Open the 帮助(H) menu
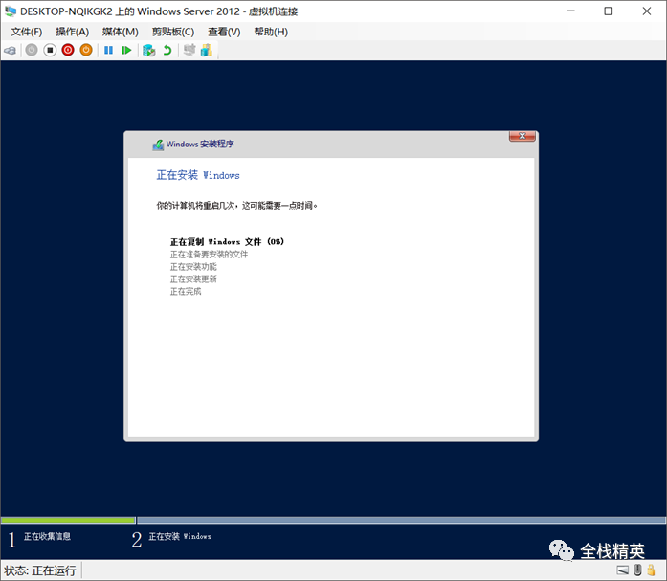 coord(271,32)
